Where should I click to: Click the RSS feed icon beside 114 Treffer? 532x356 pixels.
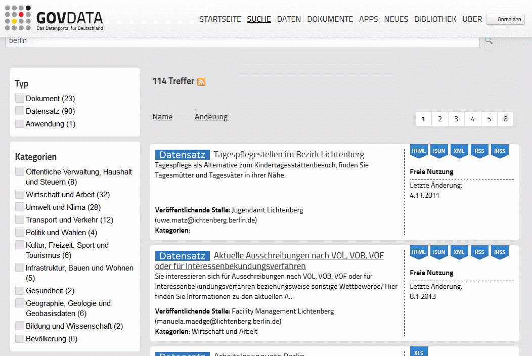[x=201, y=82]
